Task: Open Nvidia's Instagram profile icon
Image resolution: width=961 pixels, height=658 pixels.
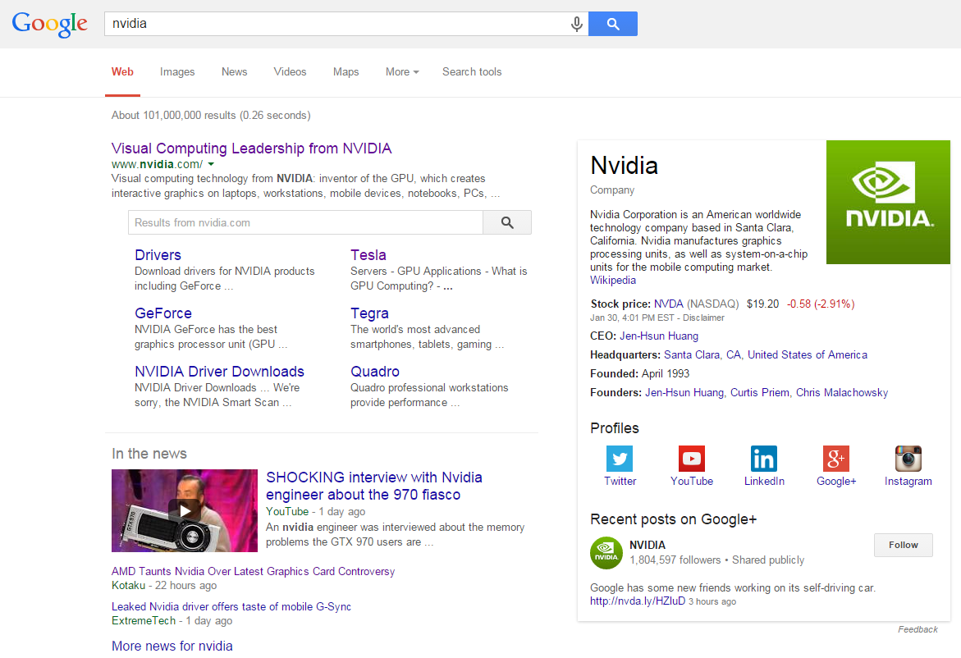Action: (908, 459)
